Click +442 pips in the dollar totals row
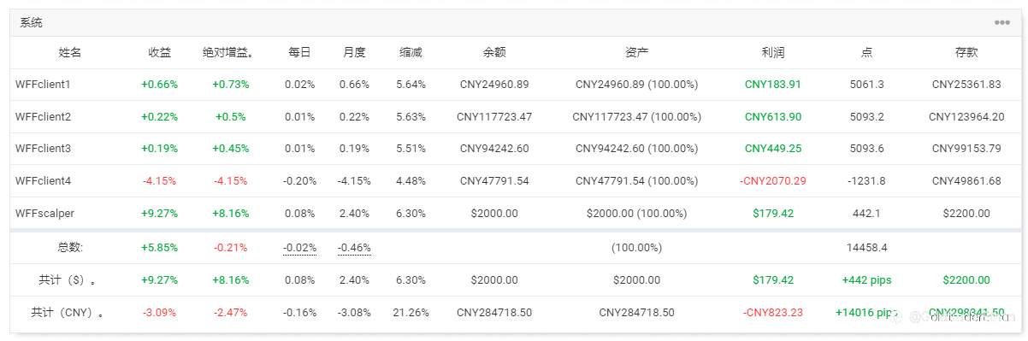This screenshot has width=1028, height=341. (867, 280)
